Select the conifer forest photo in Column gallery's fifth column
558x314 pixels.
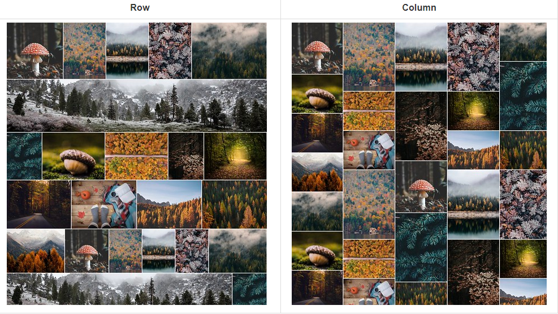click(523, 150)
